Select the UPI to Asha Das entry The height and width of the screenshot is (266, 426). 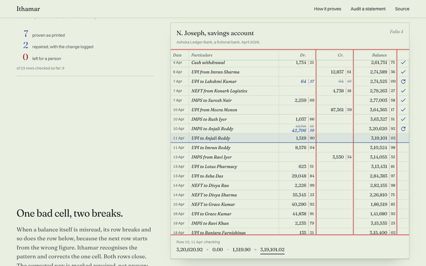290,176
